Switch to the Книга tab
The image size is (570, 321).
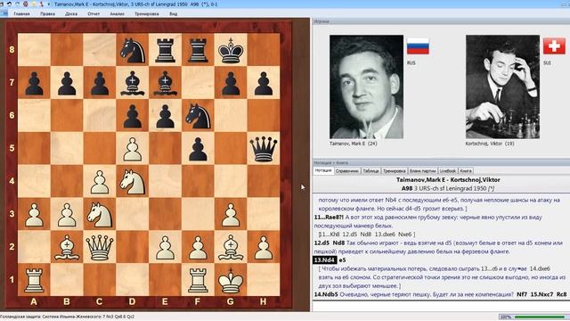pos(466,170)
